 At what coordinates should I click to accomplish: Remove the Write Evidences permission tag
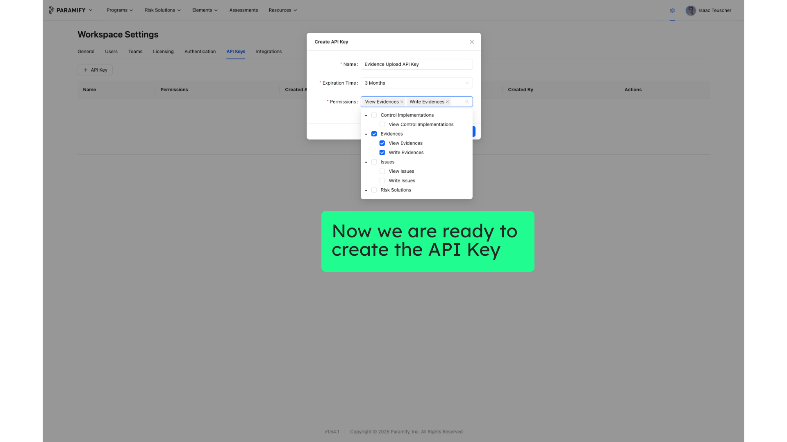(x=447, y=102)
